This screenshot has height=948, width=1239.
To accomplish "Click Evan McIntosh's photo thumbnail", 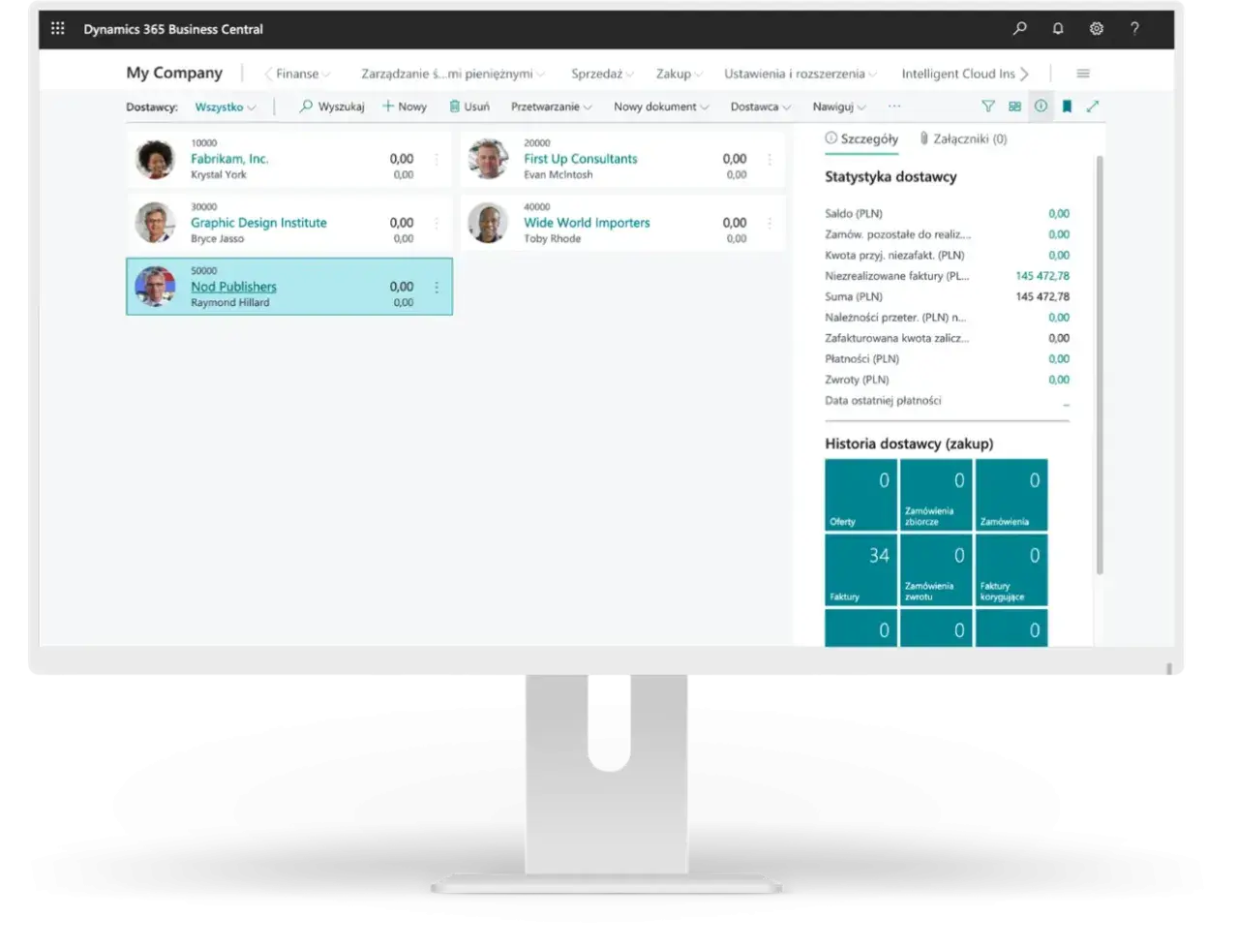I will [x=488, y=159].
